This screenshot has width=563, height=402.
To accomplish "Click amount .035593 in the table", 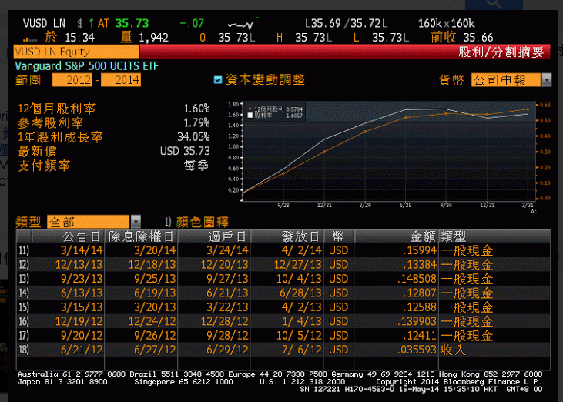I will tap(417, 350).
